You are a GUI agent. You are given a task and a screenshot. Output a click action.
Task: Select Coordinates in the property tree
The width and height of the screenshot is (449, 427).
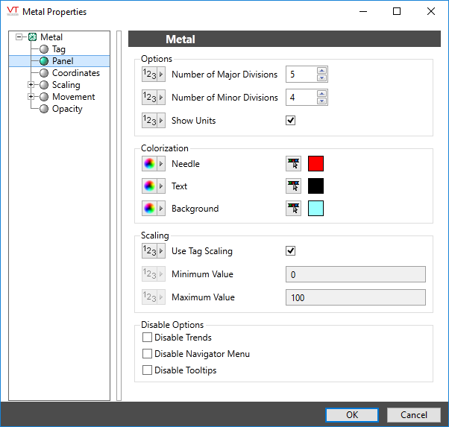tap(75, 73)
